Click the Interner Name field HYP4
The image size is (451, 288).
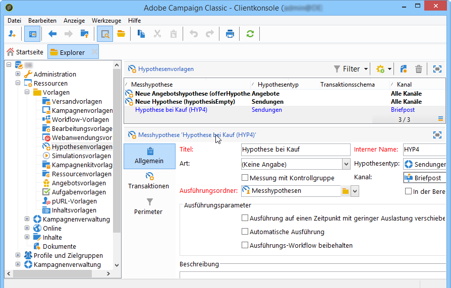[x=425, y=150]
